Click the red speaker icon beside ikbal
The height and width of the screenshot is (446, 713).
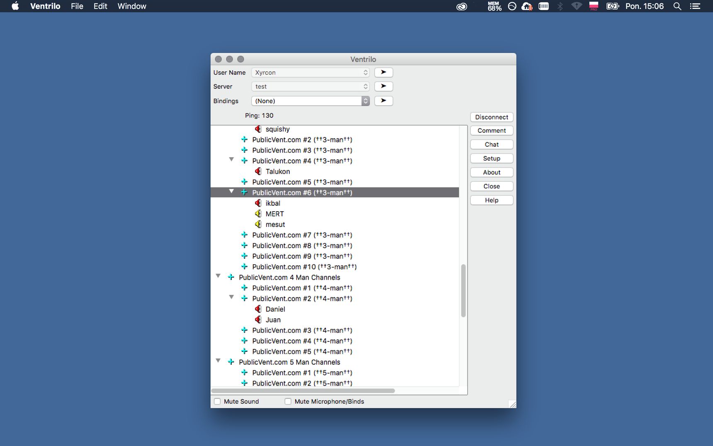(x=258, y=203)
